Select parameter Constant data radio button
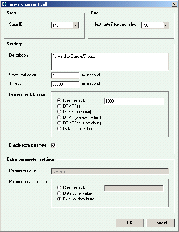179x232 pixels. 59,188
